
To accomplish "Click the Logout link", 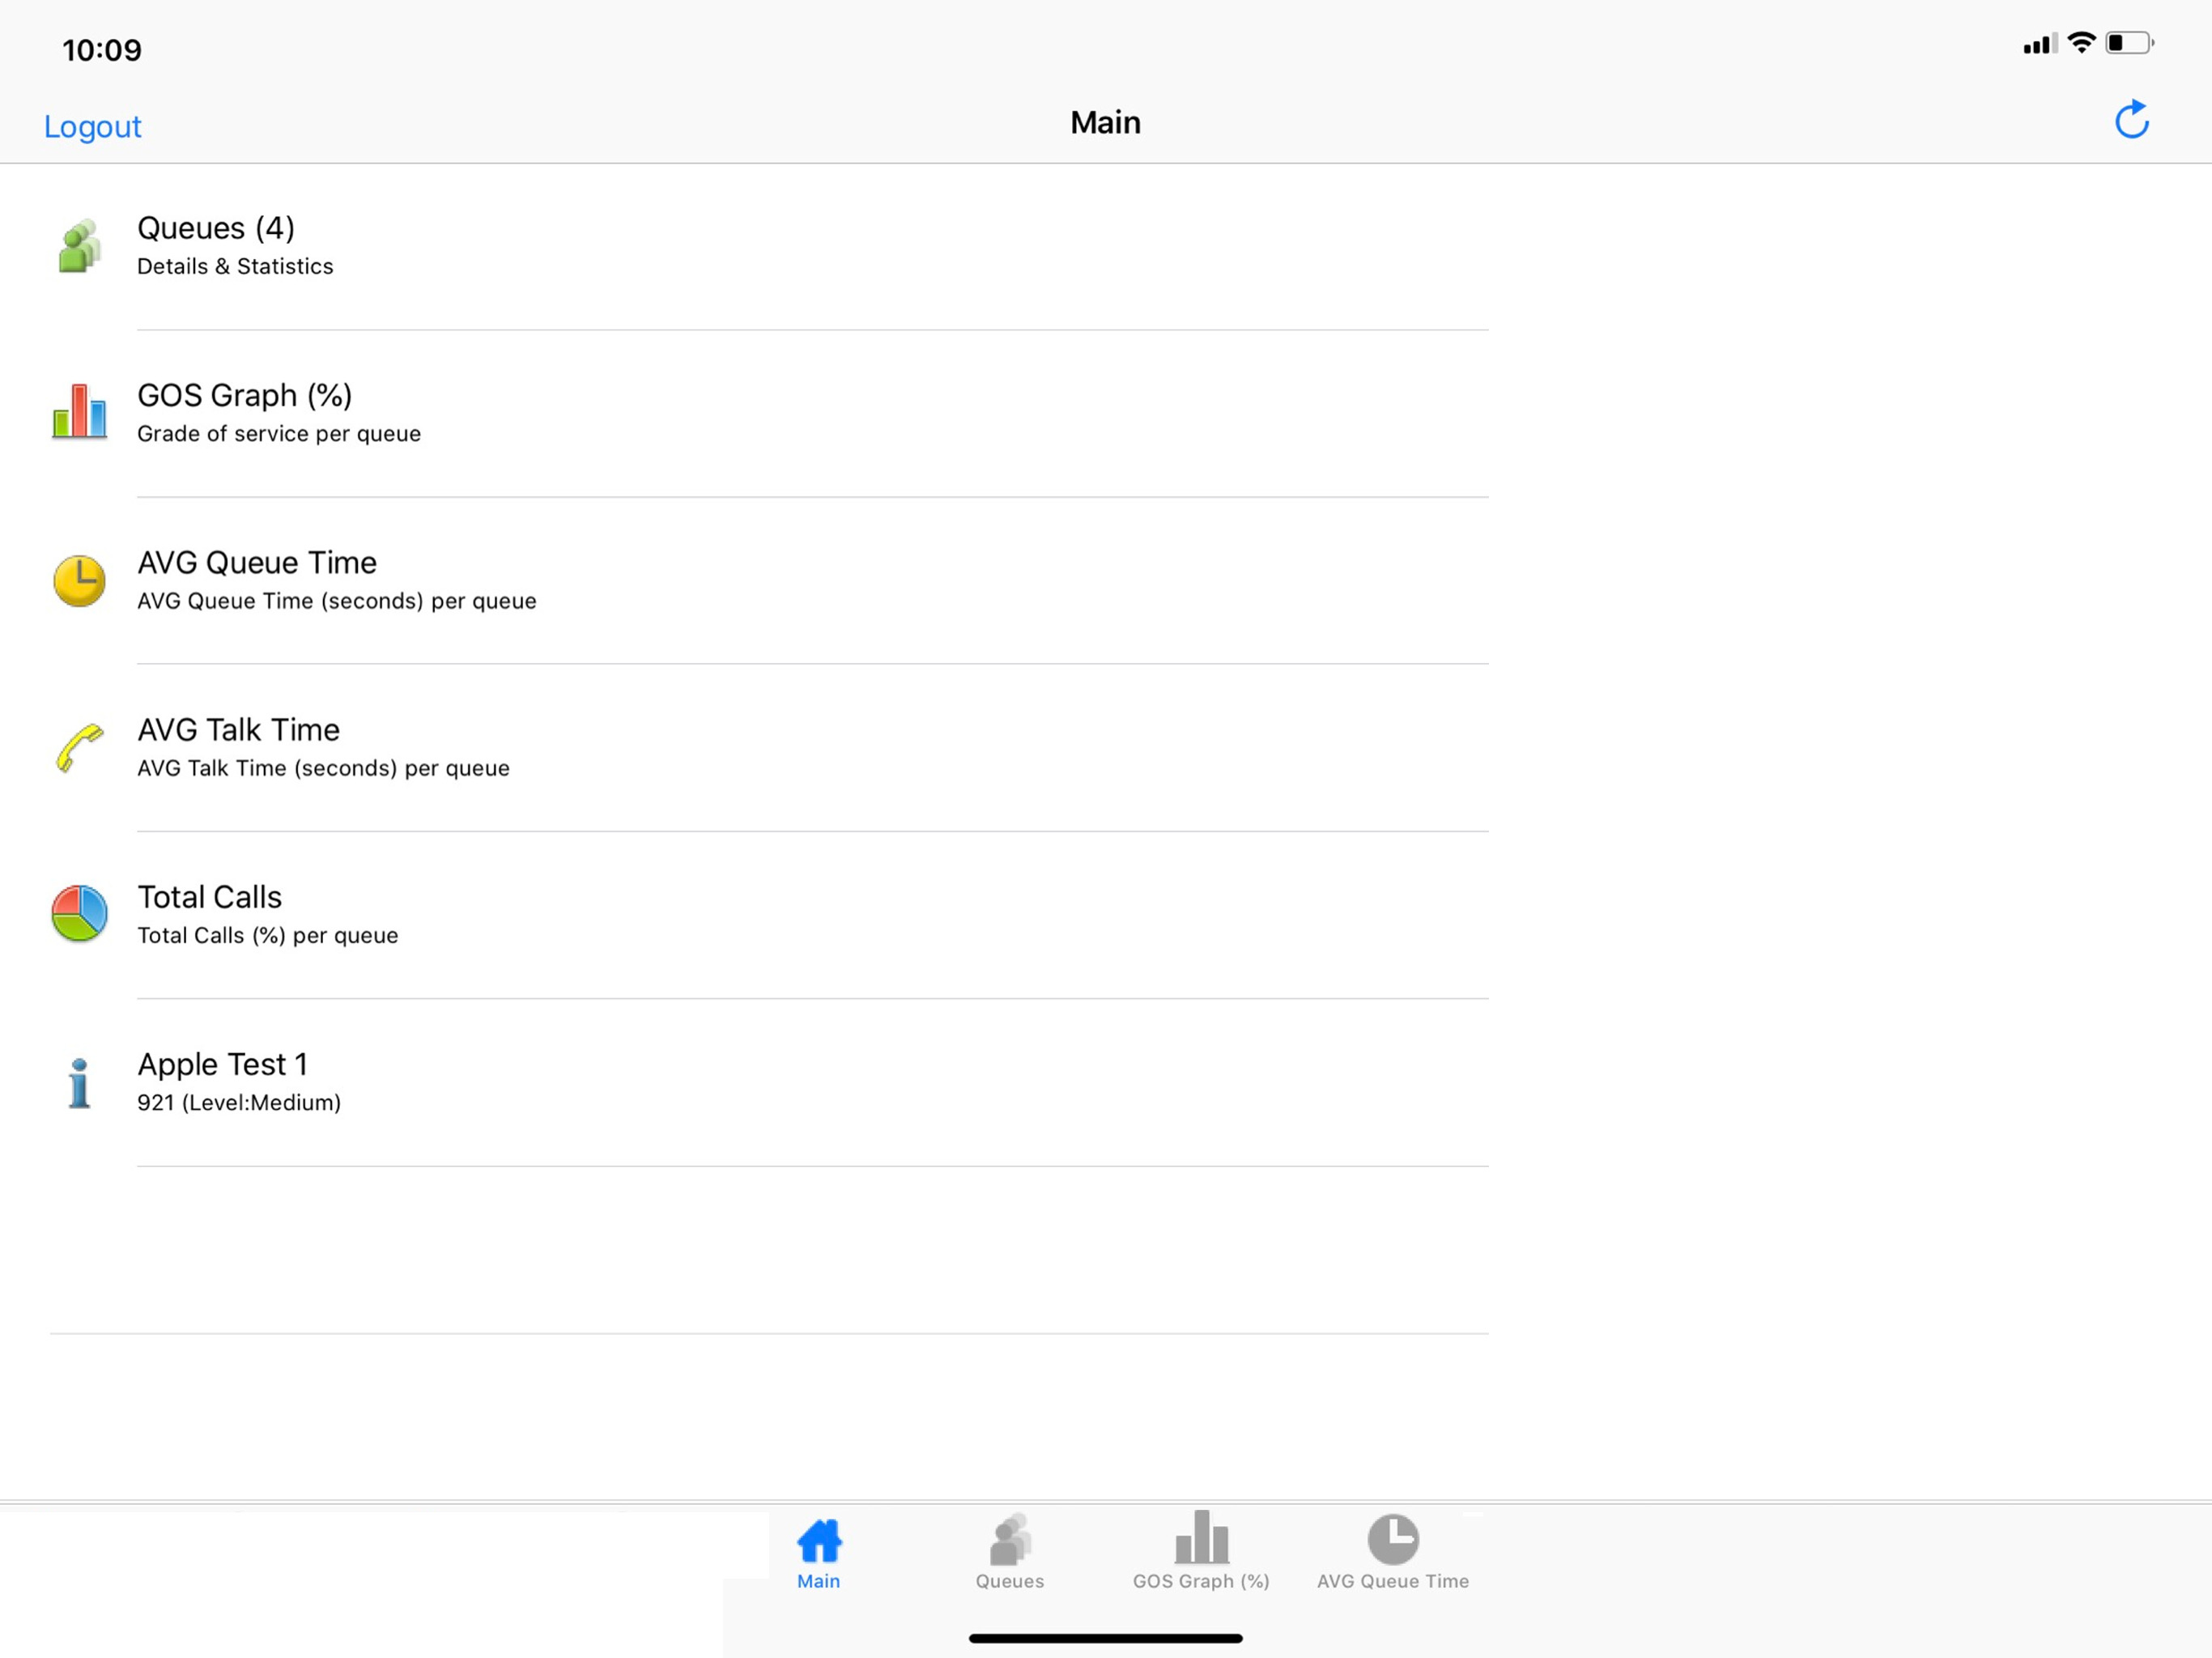I will click(x=92, y=127).
